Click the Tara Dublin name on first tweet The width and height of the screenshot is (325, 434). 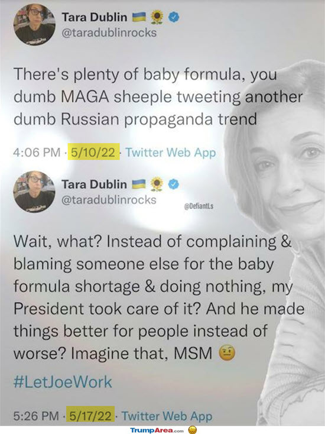click(95, 17)
